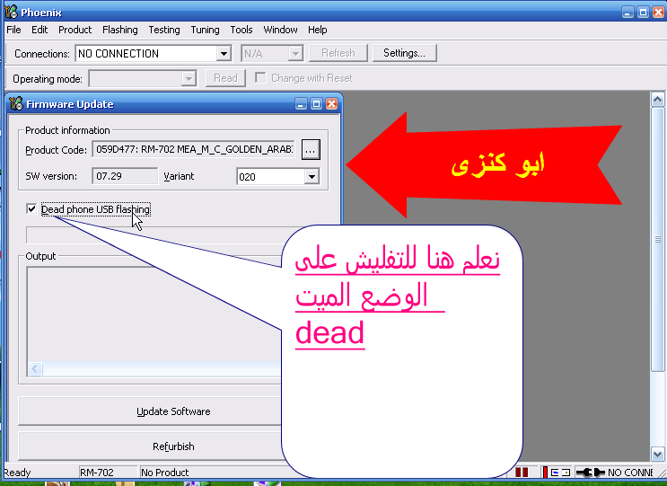The height and width of the screenshot is (486, 667).
Task: Click workspace scrollbar up arrow
Action: point(658,100)
